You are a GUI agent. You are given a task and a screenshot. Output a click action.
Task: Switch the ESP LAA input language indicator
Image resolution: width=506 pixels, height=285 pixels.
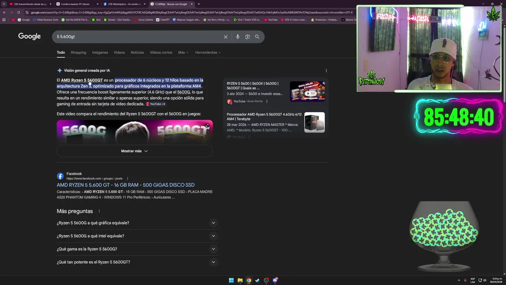(x=473, y=280)
